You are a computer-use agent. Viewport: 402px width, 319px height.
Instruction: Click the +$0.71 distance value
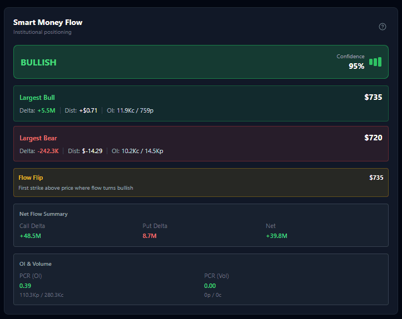pos(88,110)
